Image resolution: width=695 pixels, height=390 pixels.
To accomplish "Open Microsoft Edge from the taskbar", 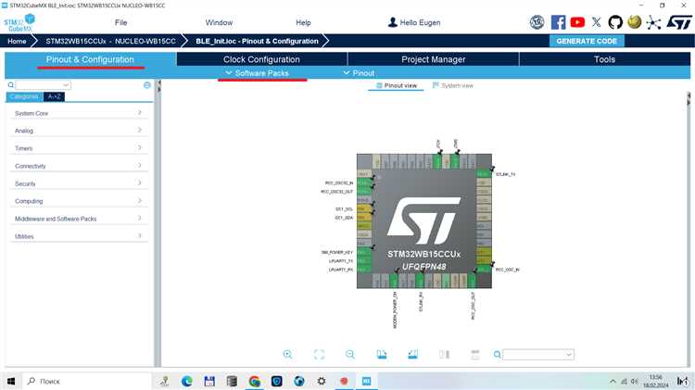I will (x=187, y=381).
